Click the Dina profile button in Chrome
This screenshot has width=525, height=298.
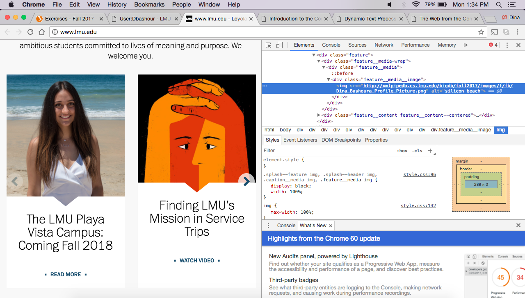point(511,18)
